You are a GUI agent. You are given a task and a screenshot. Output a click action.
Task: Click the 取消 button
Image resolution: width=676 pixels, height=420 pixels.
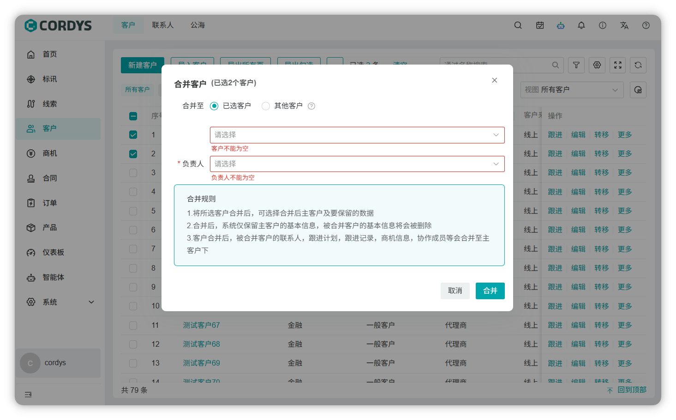[455, 291]
